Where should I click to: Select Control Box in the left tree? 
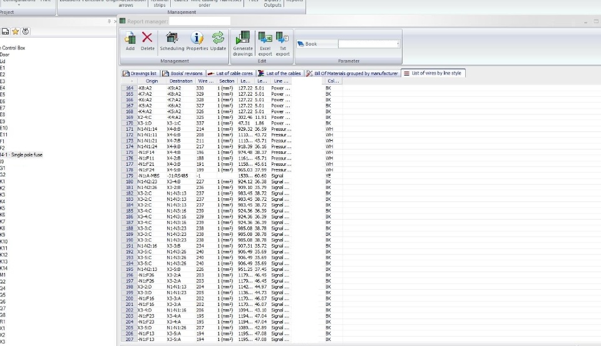tap(13, 48)
